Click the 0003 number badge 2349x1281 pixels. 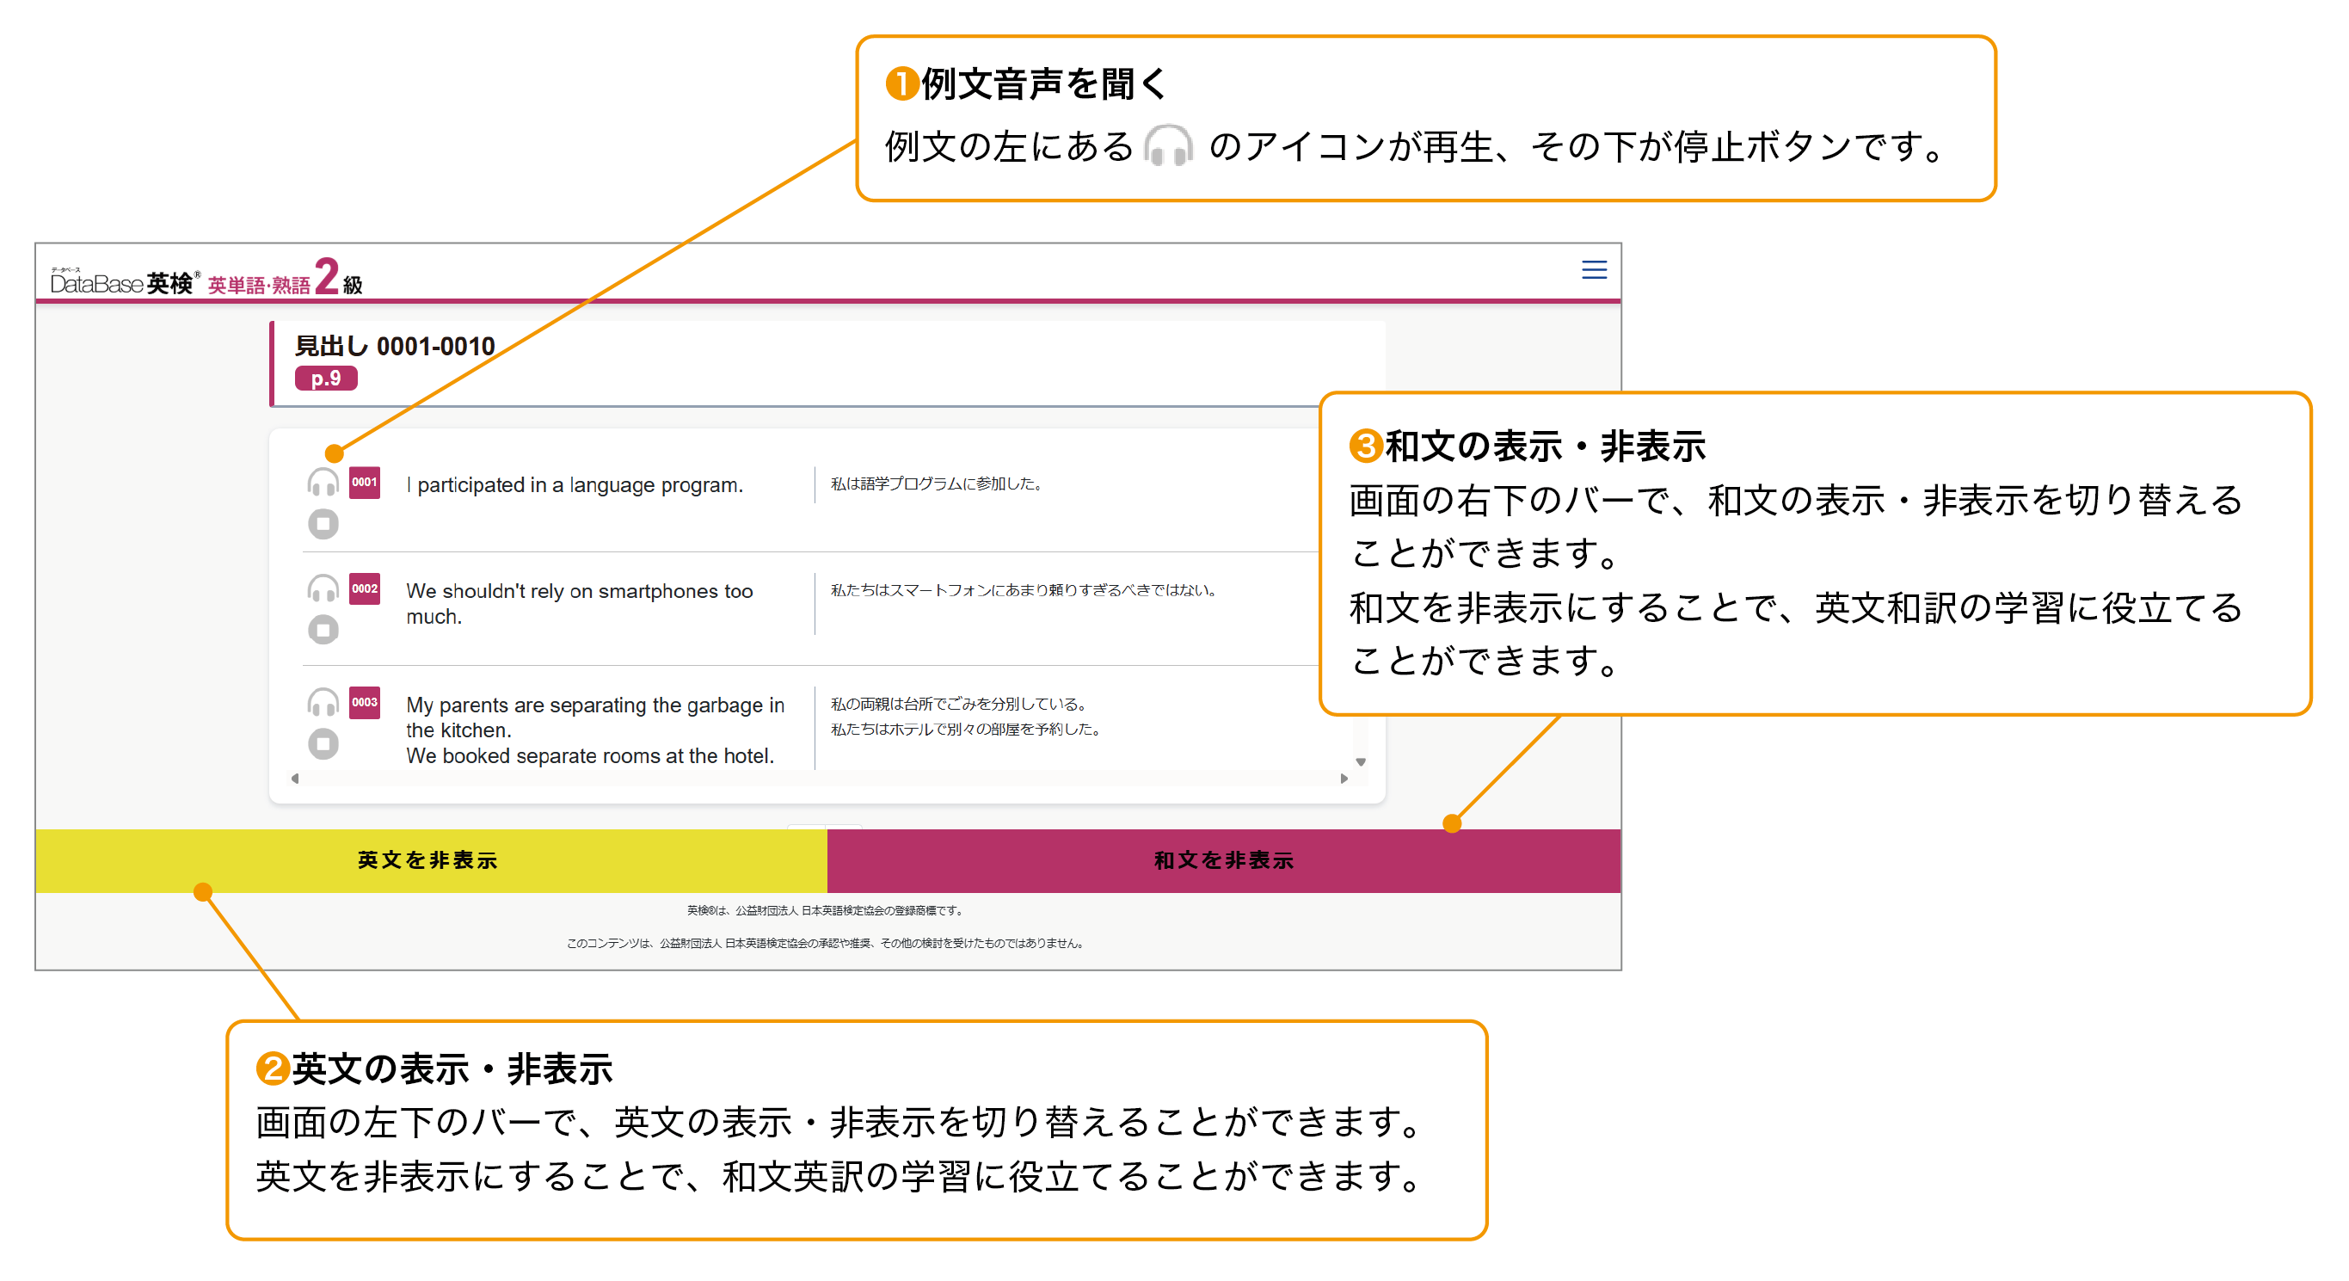[365, 703]
